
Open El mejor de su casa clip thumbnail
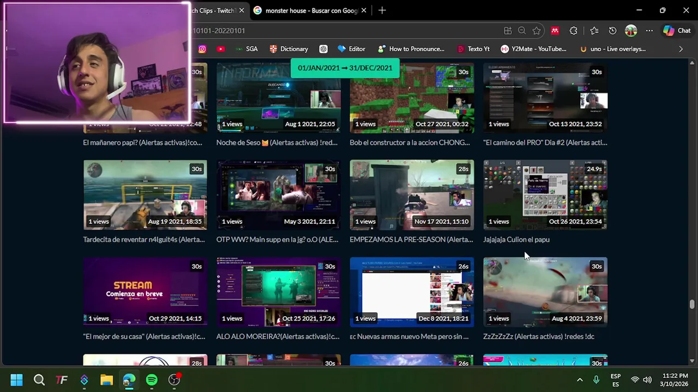point(145,292)
